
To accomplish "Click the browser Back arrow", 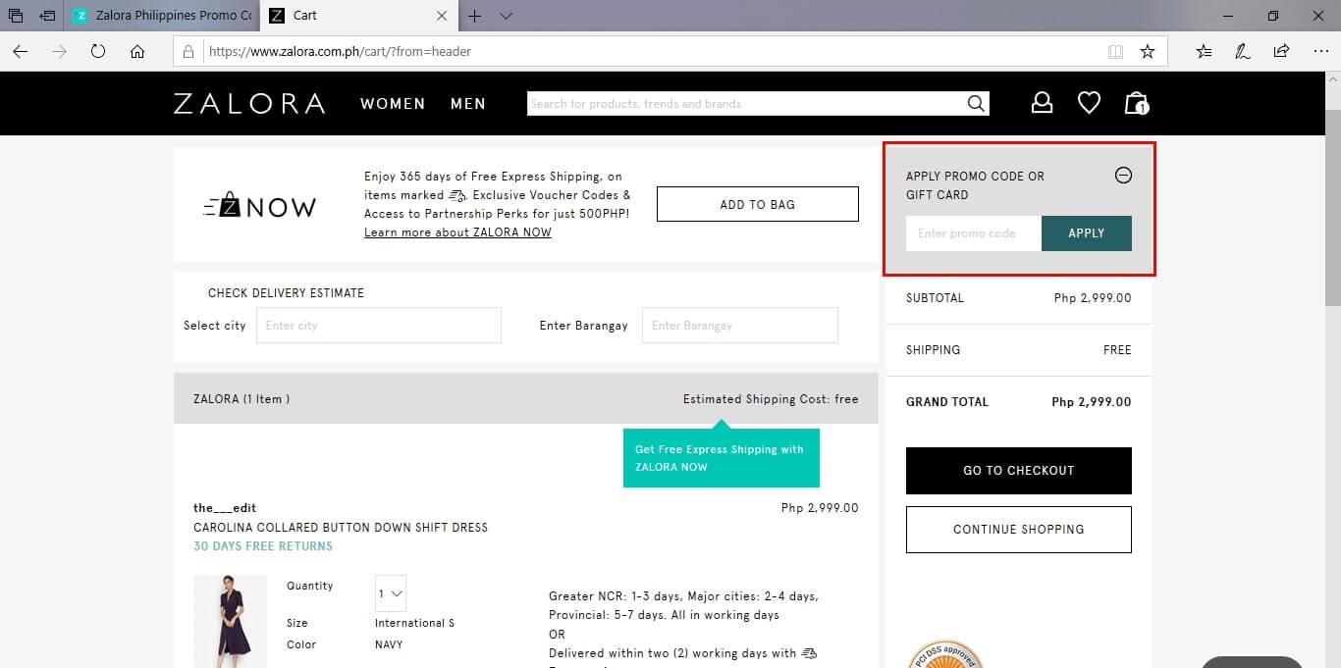I will tap(20, 51).
